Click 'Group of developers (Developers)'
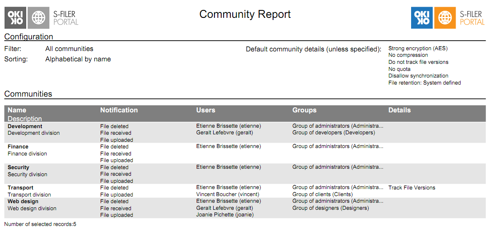Screen dimensions: 493x233 334,133
